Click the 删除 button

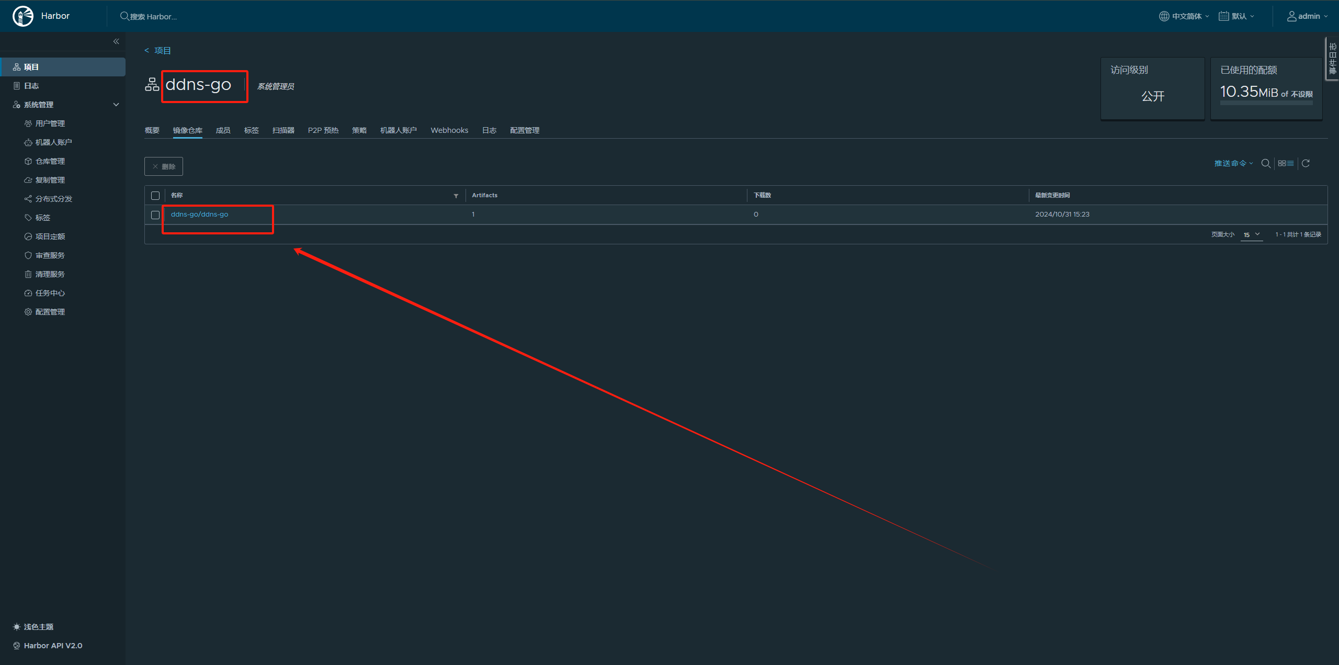coord(164,166)
